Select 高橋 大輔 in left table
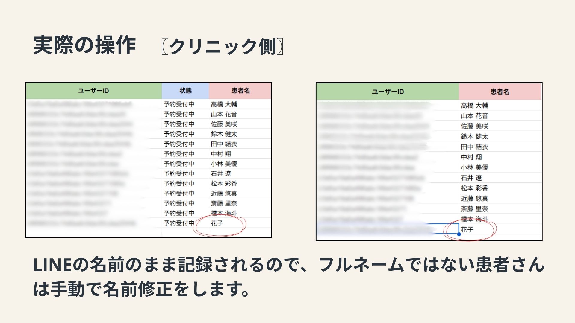575x323 pixels. click(x=224, y=104)
